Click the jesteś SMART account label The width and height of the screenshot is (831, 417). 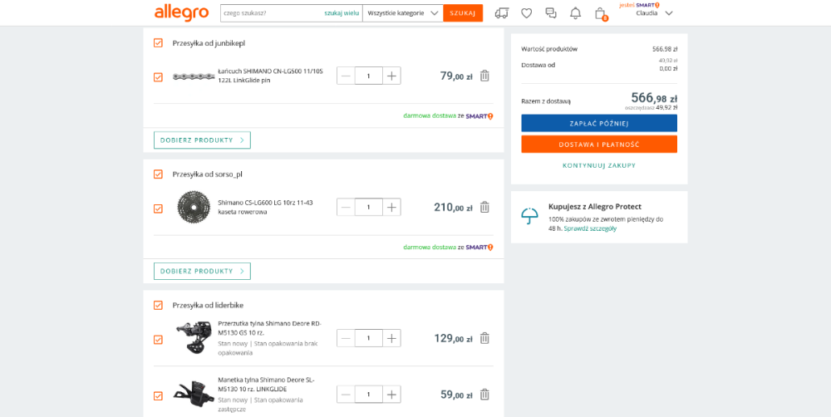click(x=640, y=5)
